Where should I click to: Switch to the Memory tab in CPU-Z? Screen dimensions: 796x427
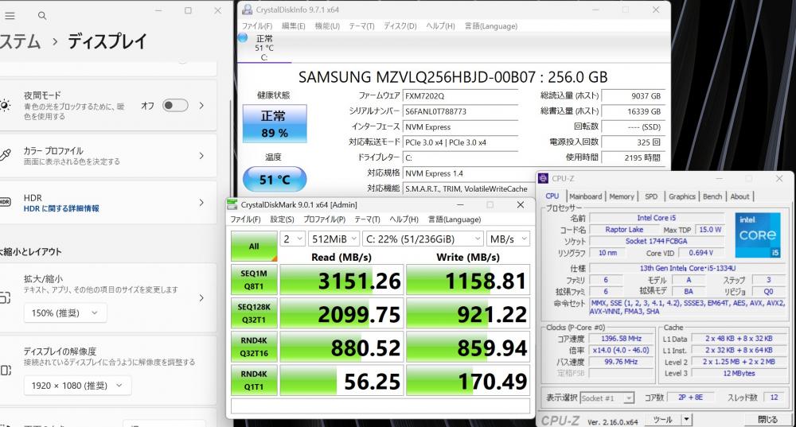tap(622, 196)
